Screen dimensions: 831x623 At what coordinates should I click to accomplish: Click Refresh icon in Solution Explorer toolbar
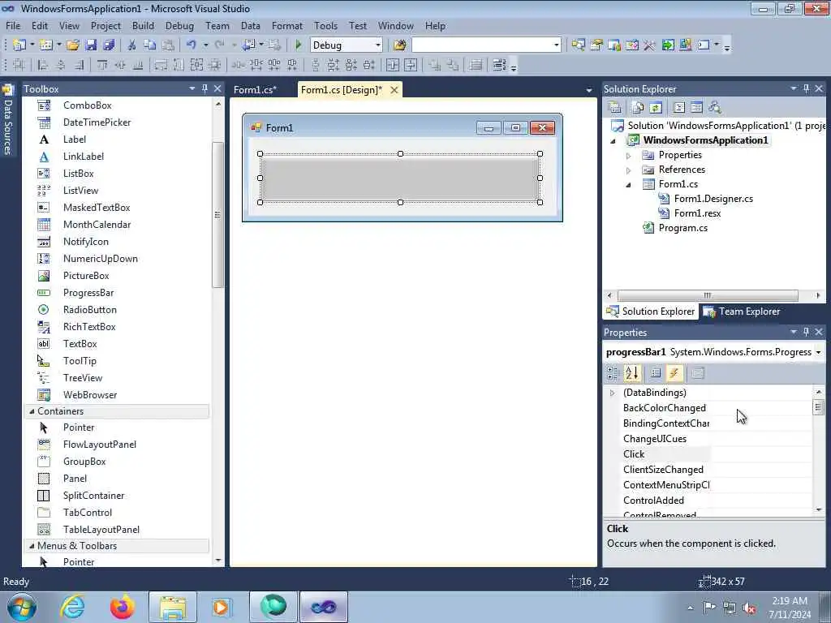coord(656,108)
